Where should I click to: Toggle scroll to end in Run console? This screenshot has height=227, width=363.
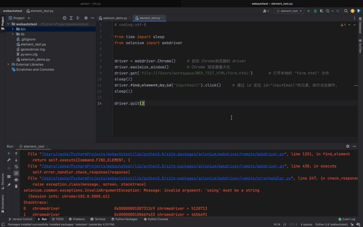click(16, 173)
